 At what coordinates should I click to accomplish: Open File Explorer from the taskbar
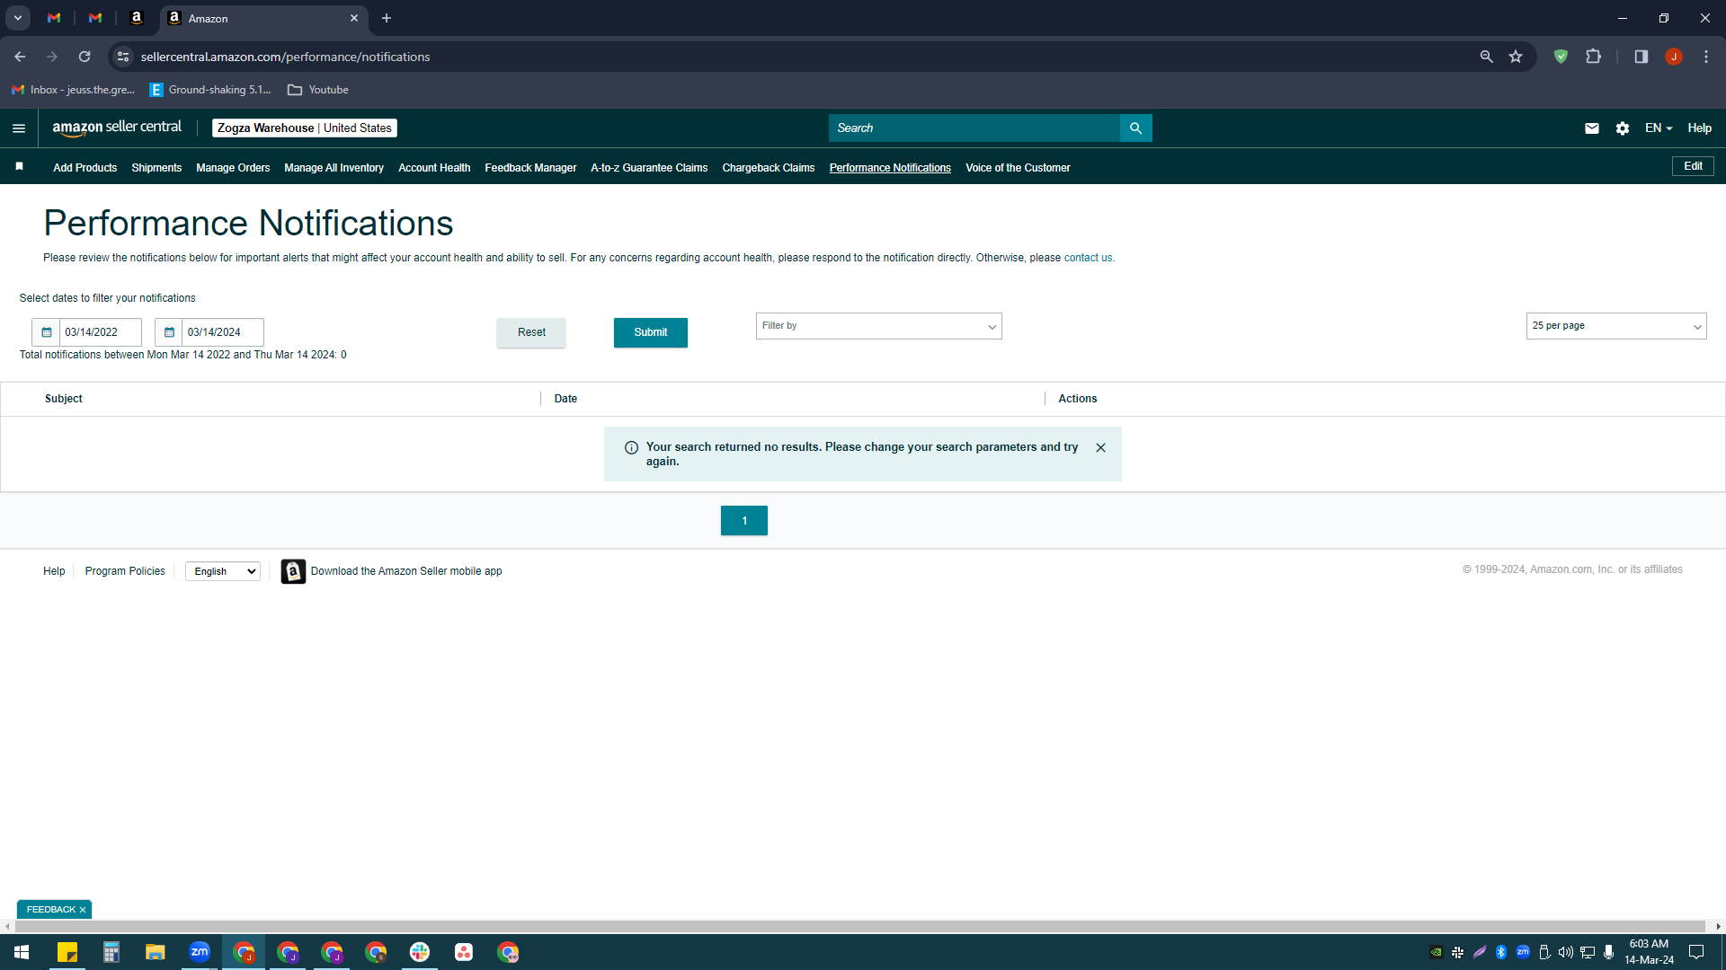point(156,952)
